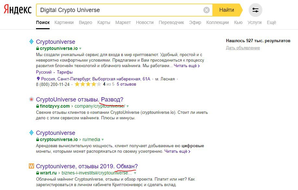Open the search settings filter icon
Image resolution: width=298 pixels, height=190 pixels.
[256, 10]
